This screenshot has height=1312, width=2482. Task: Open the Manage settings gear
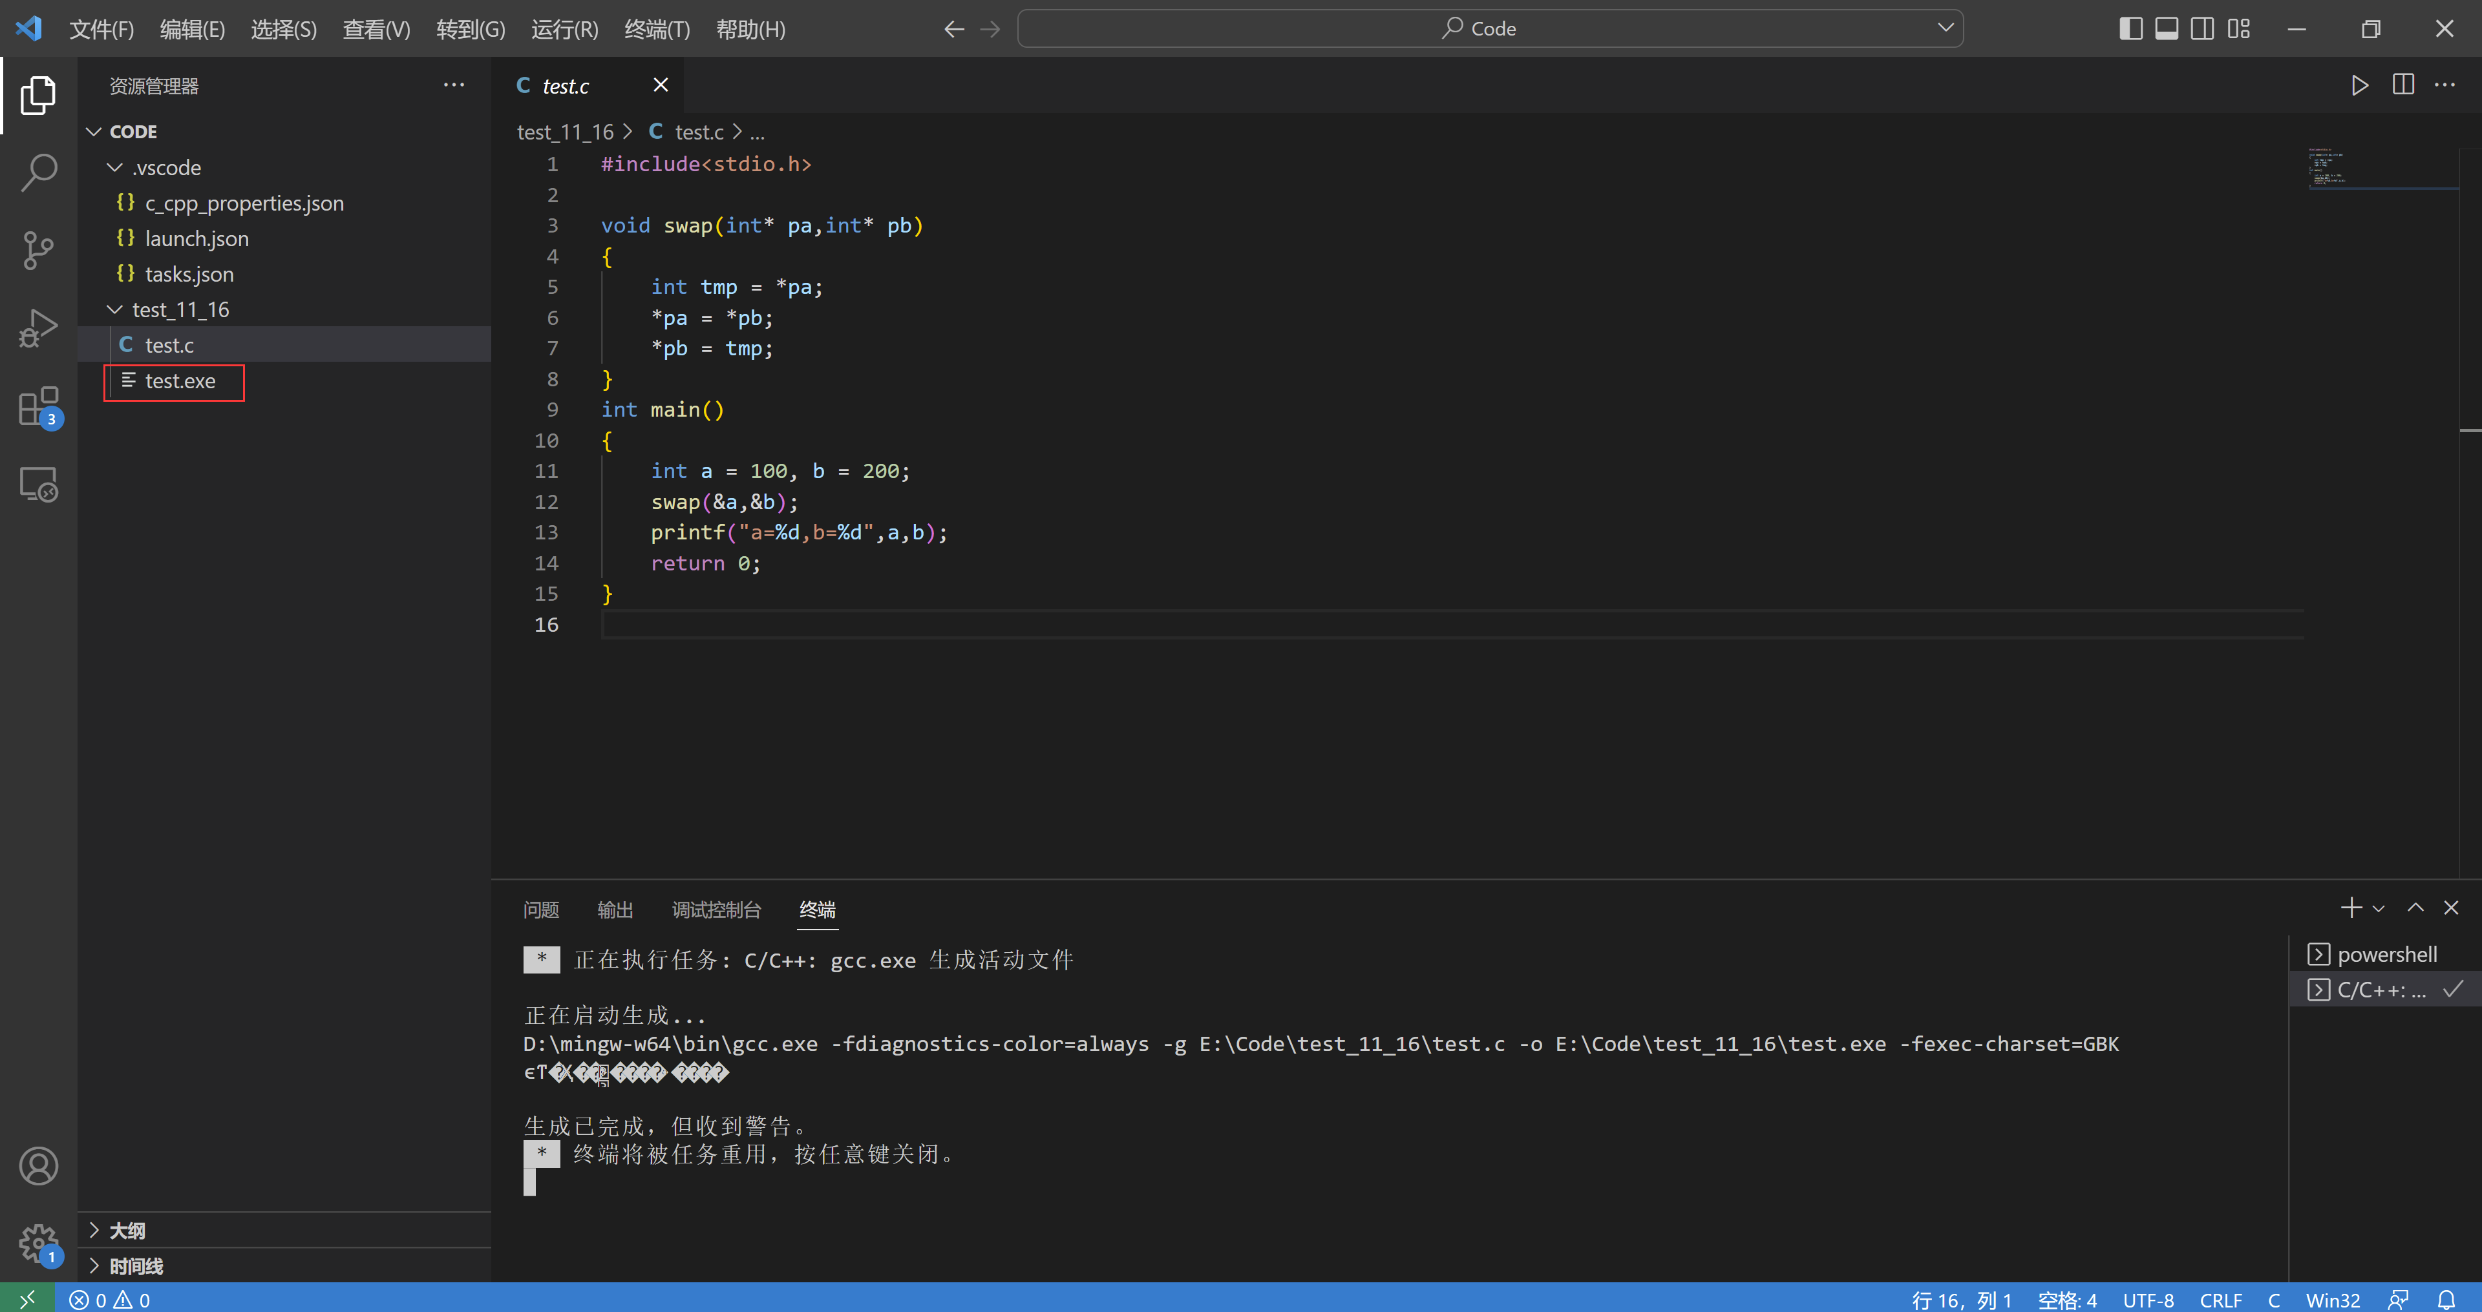[39, 1243]
